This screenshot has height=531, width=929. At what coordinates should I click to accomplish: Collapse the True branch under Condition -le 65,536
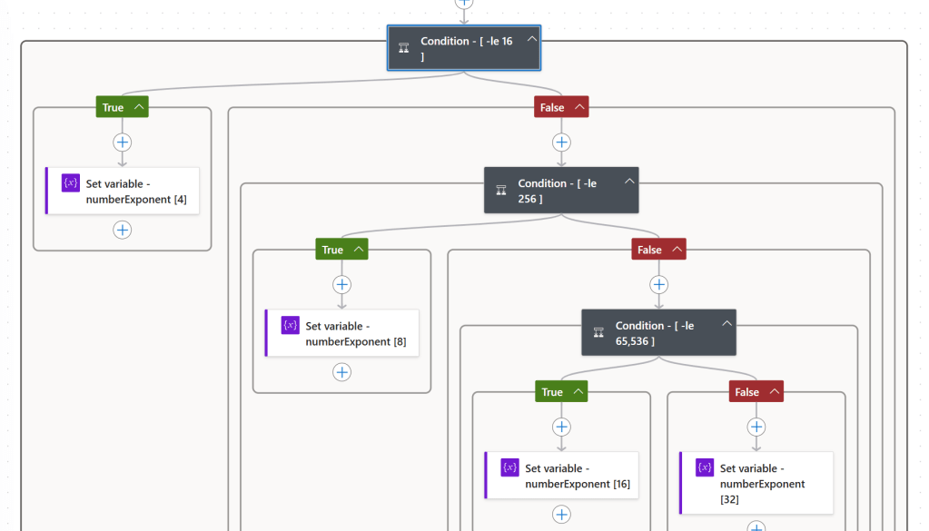[x=578, y=391]
